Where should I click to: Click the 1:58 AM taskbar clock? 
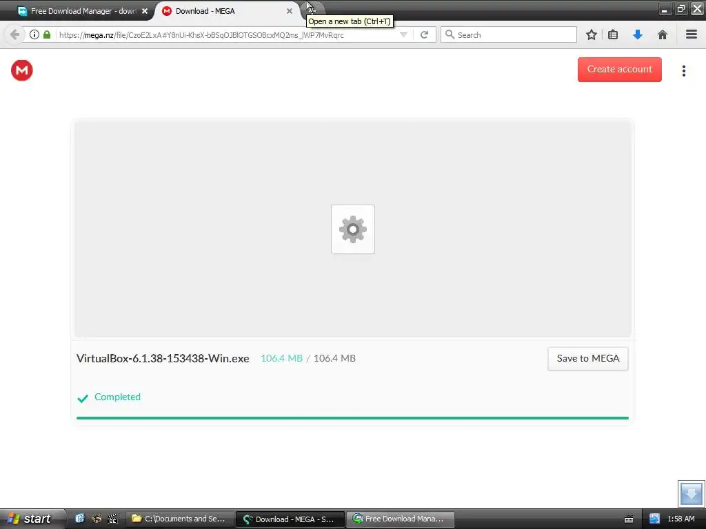pos(680,519)
